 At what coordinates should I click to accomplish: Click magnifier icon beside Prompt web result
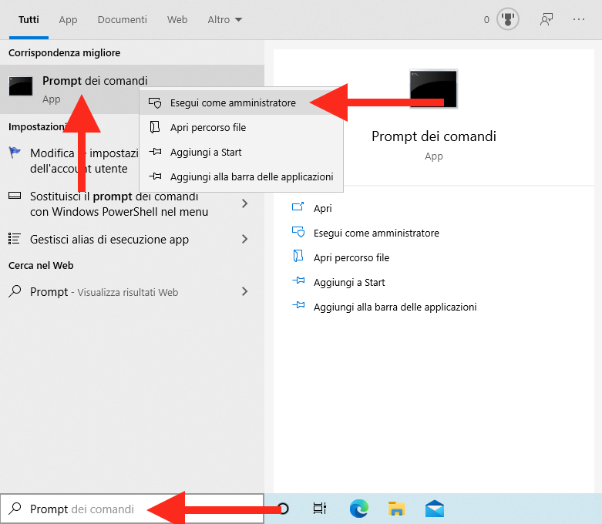(15, 291)
